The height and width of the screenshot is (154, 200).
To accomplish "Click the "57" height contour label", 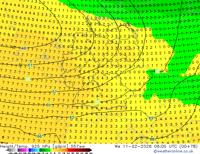I will (55, 92).
